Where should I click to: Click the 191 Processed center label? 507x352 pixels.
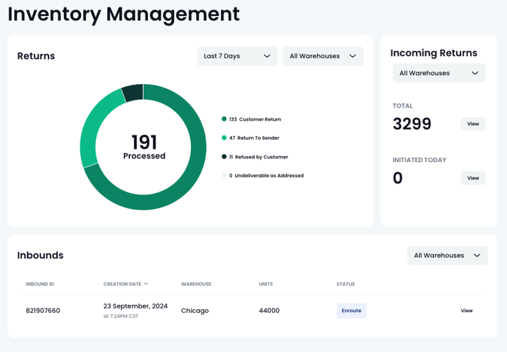[x=144, y=147]
